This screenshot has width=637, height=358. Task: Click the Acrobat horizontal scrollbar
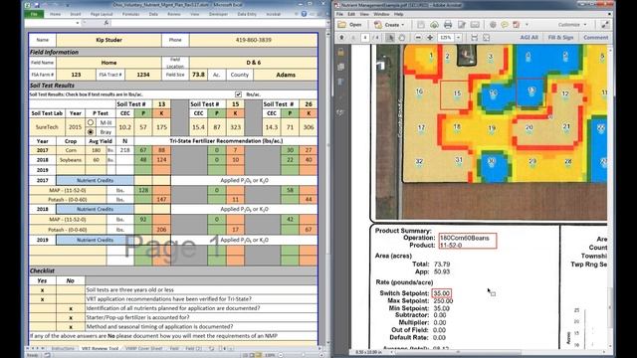point(457,352)
